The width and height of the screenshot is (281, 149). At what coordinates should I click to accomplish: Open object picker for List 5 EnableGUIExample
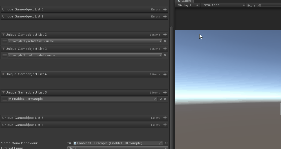161,99
